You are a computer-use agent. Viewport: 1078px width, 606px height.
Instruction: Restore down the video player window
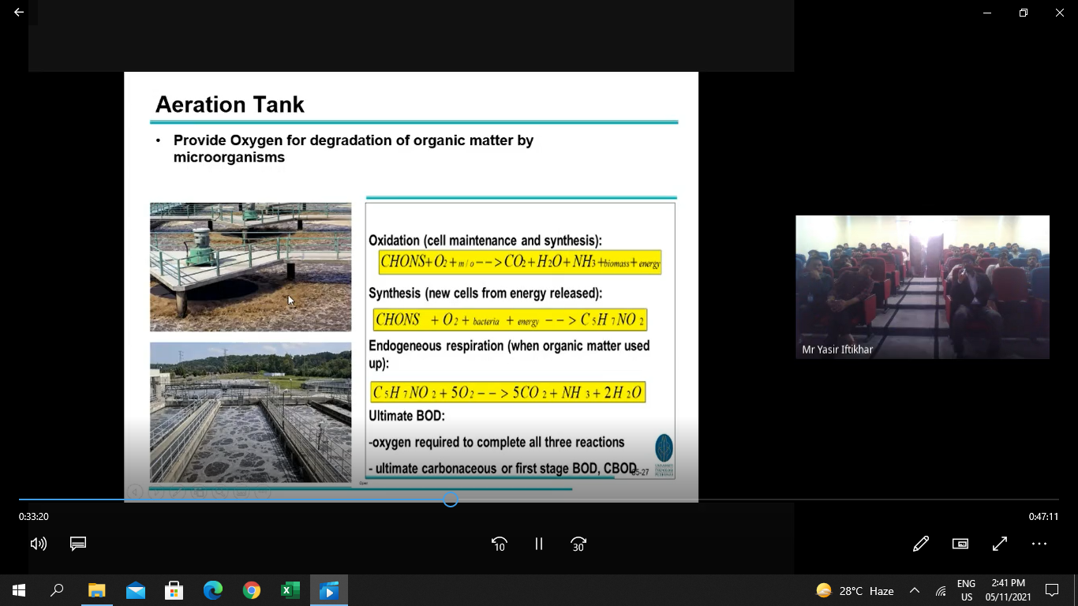click(1024, 13)
